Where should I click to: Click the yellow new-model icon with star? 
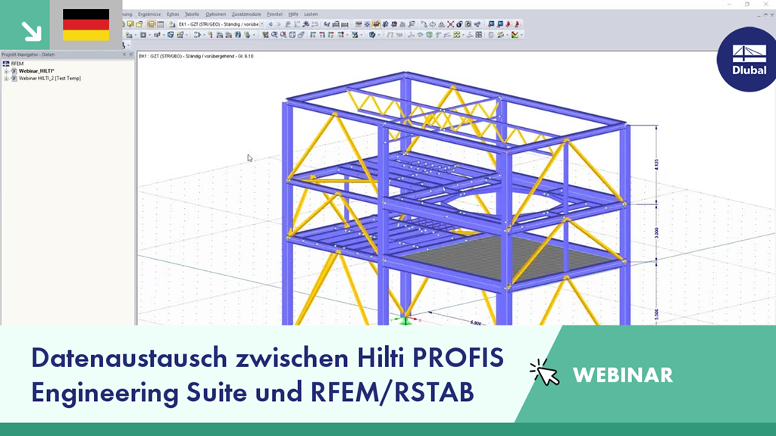pyautogui.click(x=130, y=24)
